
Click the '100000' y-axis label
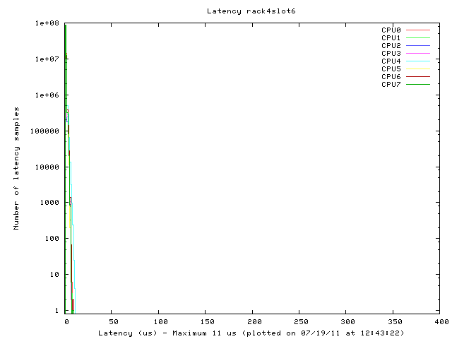tap(44, 131)
